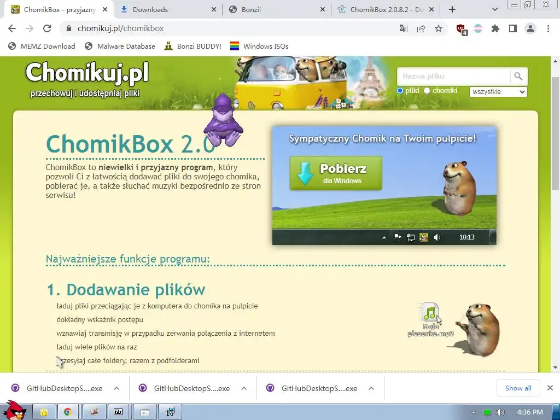Viewport: 560px width, 420px height.
Task: Click the Najważniejsze funkcje programu heading
Action: (x=128, y=259)
